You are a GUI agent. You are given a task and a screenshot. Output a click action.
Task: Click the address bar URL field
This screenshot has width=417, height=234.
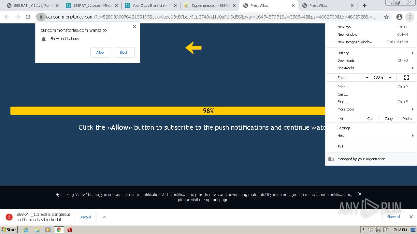tap(211, 17)
